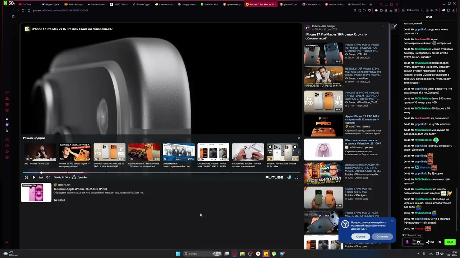The width and height of the screenshot is (460, 258).
Task: Click Отменить in the browser popup
Action: [382, 236]
